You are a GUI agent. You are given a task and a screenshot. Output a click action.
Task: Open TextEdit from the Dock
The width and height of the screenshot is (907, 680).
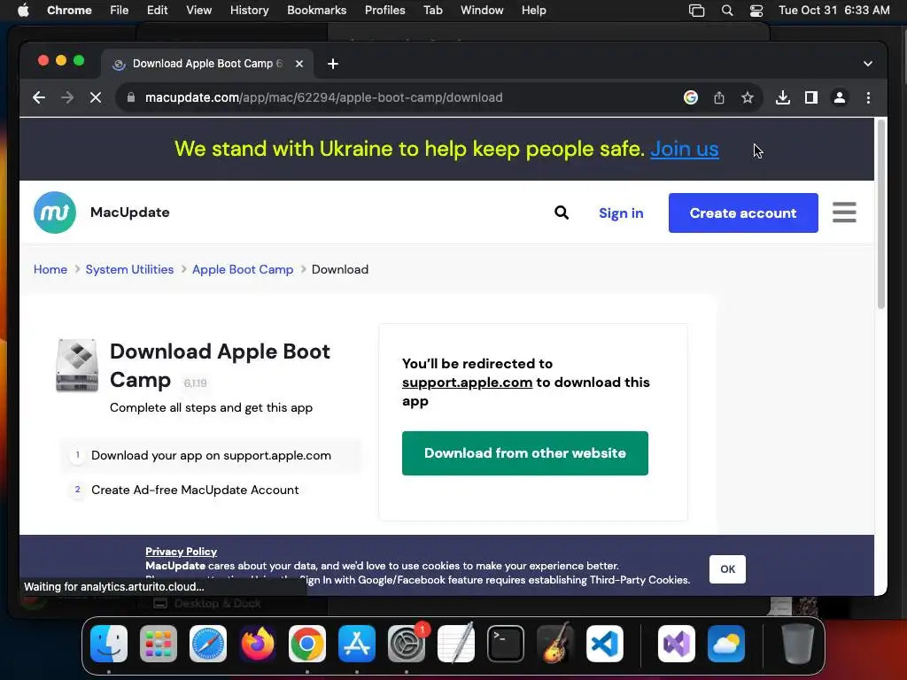tap(456, 644)
